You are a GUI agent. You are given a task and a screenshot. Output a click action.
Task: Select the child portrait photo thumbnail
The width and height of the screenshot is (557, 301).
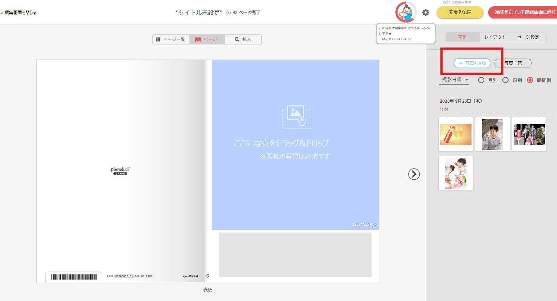493,134
